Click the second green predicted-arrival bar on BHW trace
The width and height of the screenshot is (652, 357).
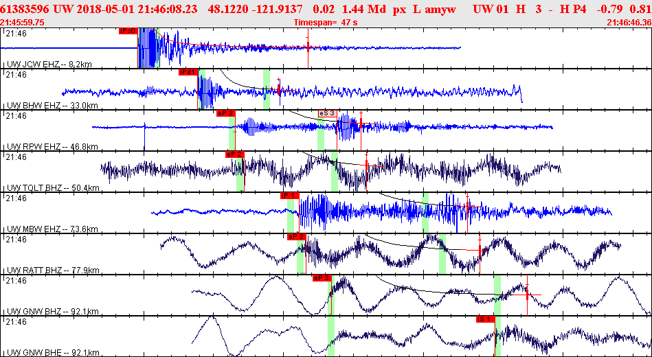click(x=267, y=89)
